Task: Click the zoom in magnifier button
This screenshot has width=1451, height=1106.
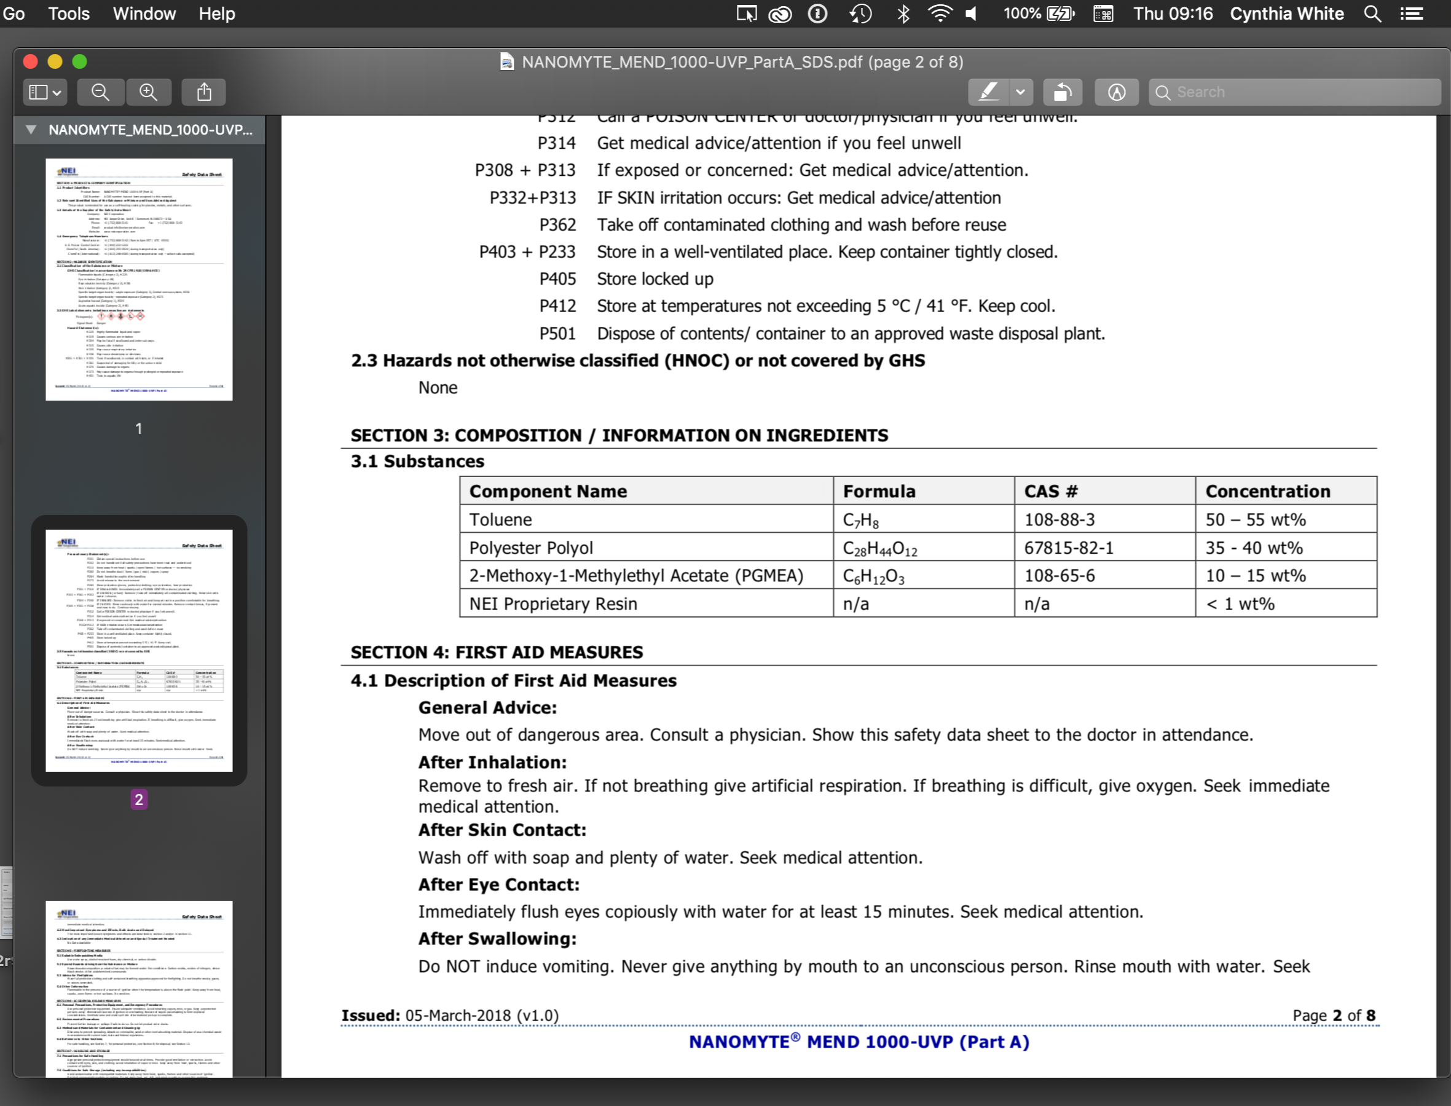Action: tap(149, 92)
